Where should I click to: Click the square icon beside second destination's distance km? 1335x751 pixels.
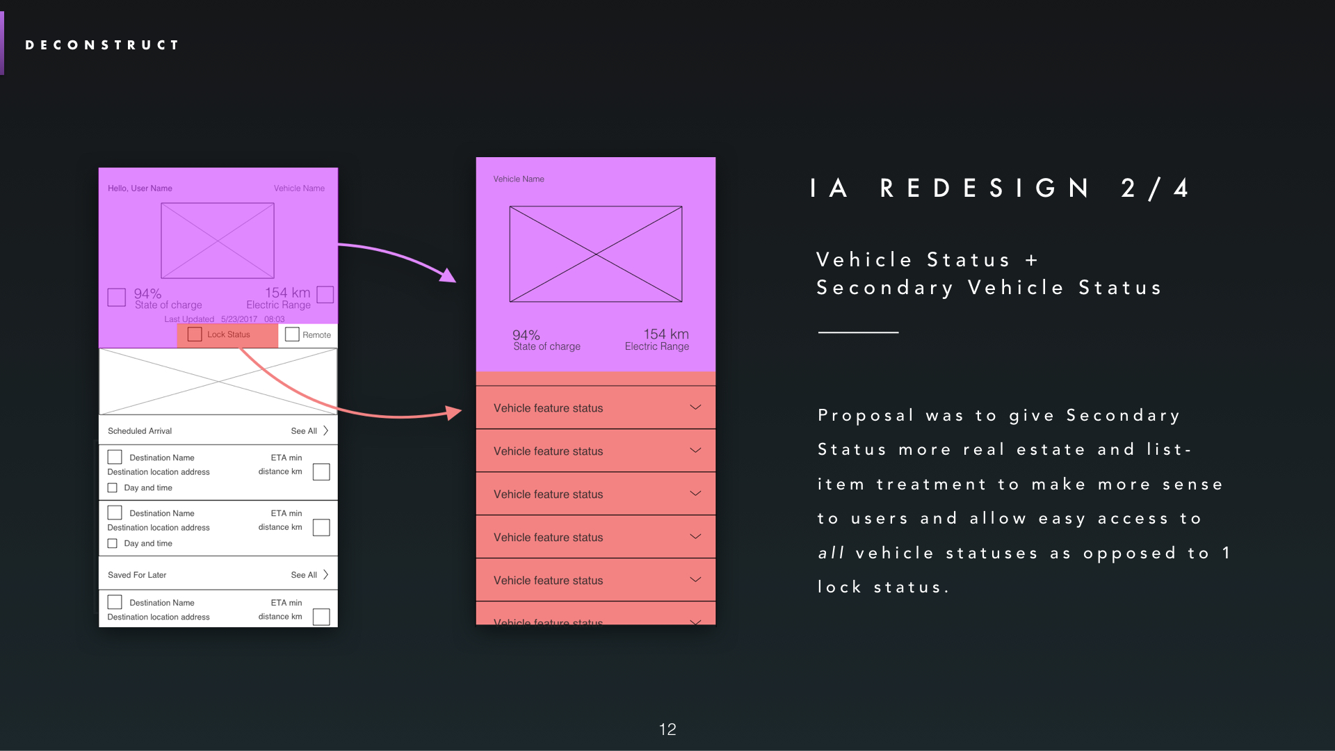(x=321, y=528)
